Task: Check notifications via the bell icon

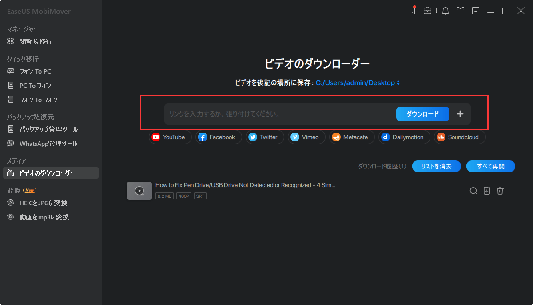Action: [x=445, y=10]
